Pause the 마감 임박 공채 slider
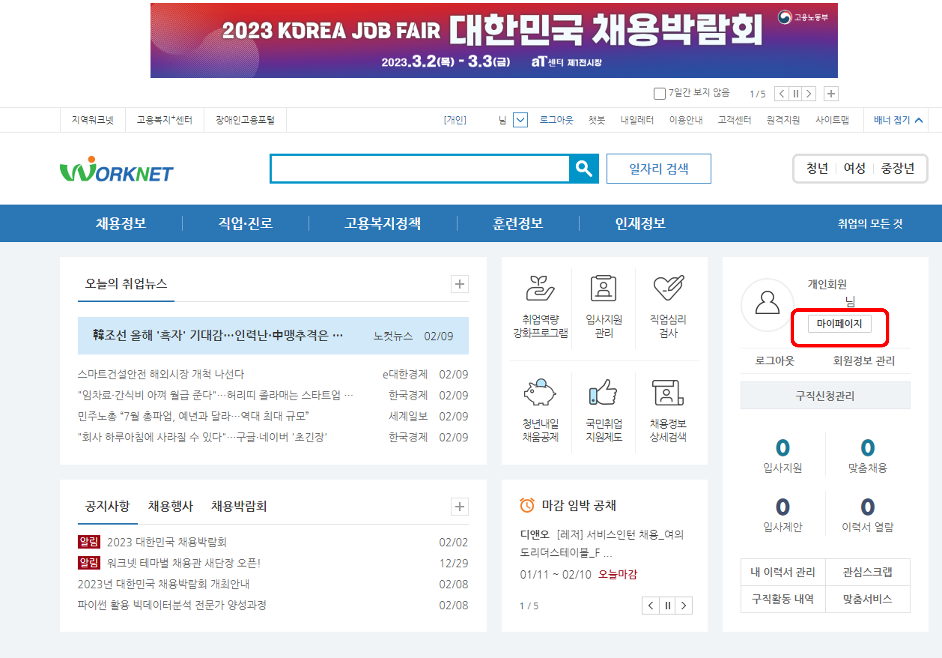The height and width of the screenshot is (658, 942). click(x=668, y=605)
